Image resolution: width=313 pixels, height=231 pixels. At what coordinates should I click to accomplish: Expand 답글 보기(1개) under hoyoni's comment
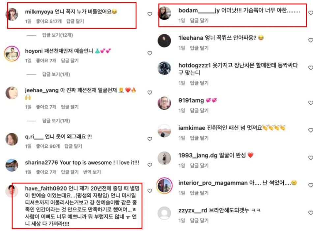pyautogui.click(x=56, y=74)
